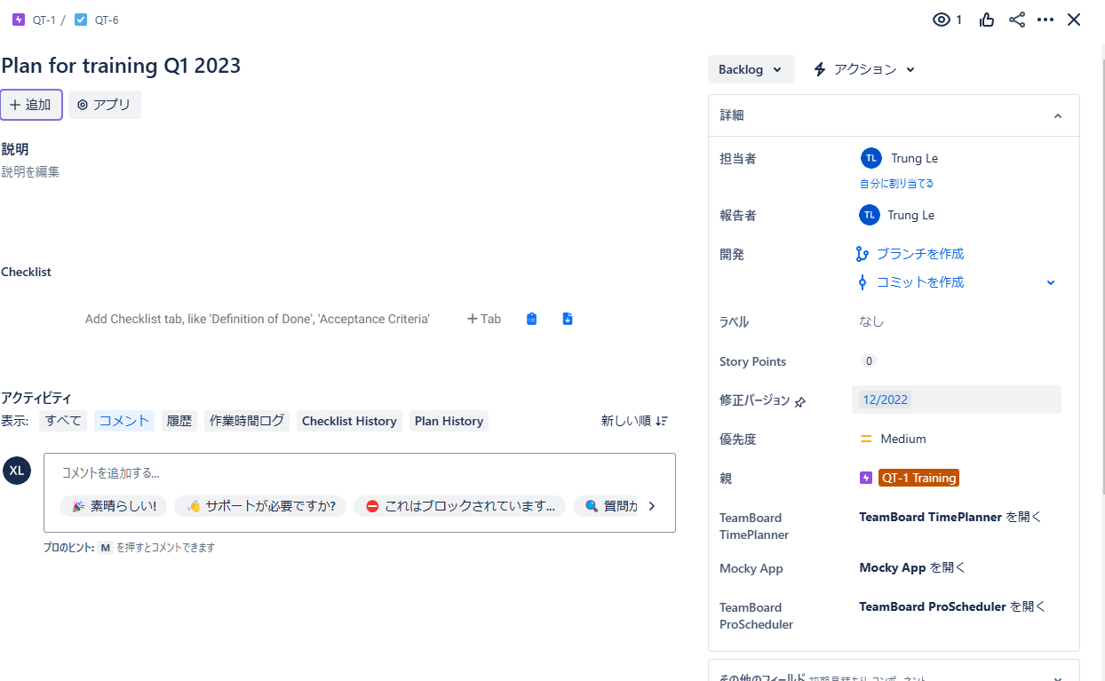Open the Backlog status dropdown
Image resolution: width=1105 pixels, height=681 pixels.
point(751,69)
